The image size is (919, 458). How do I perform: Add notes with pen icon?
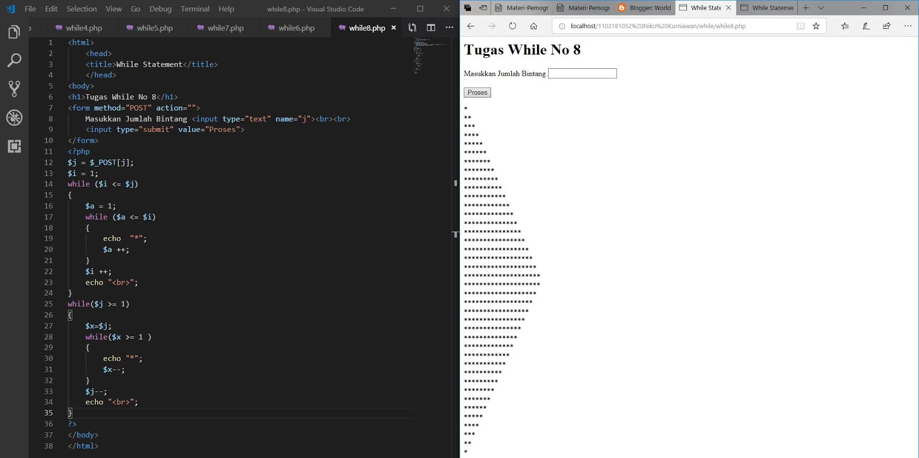tap(866, 26)
